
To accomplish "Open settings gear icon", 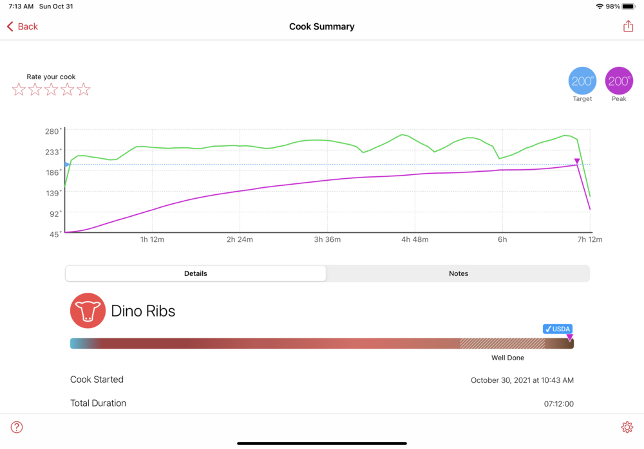I will [x=627, y=427].
